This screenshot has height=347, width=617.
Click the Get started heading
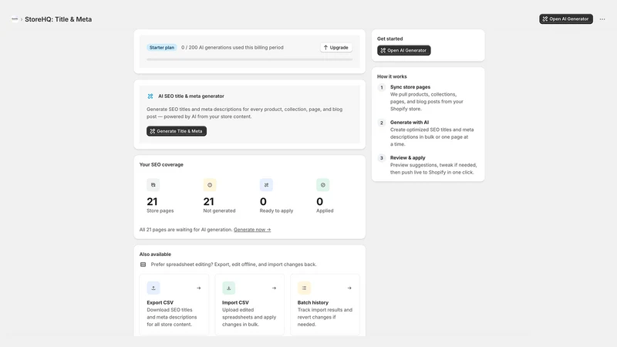[390, 39]
